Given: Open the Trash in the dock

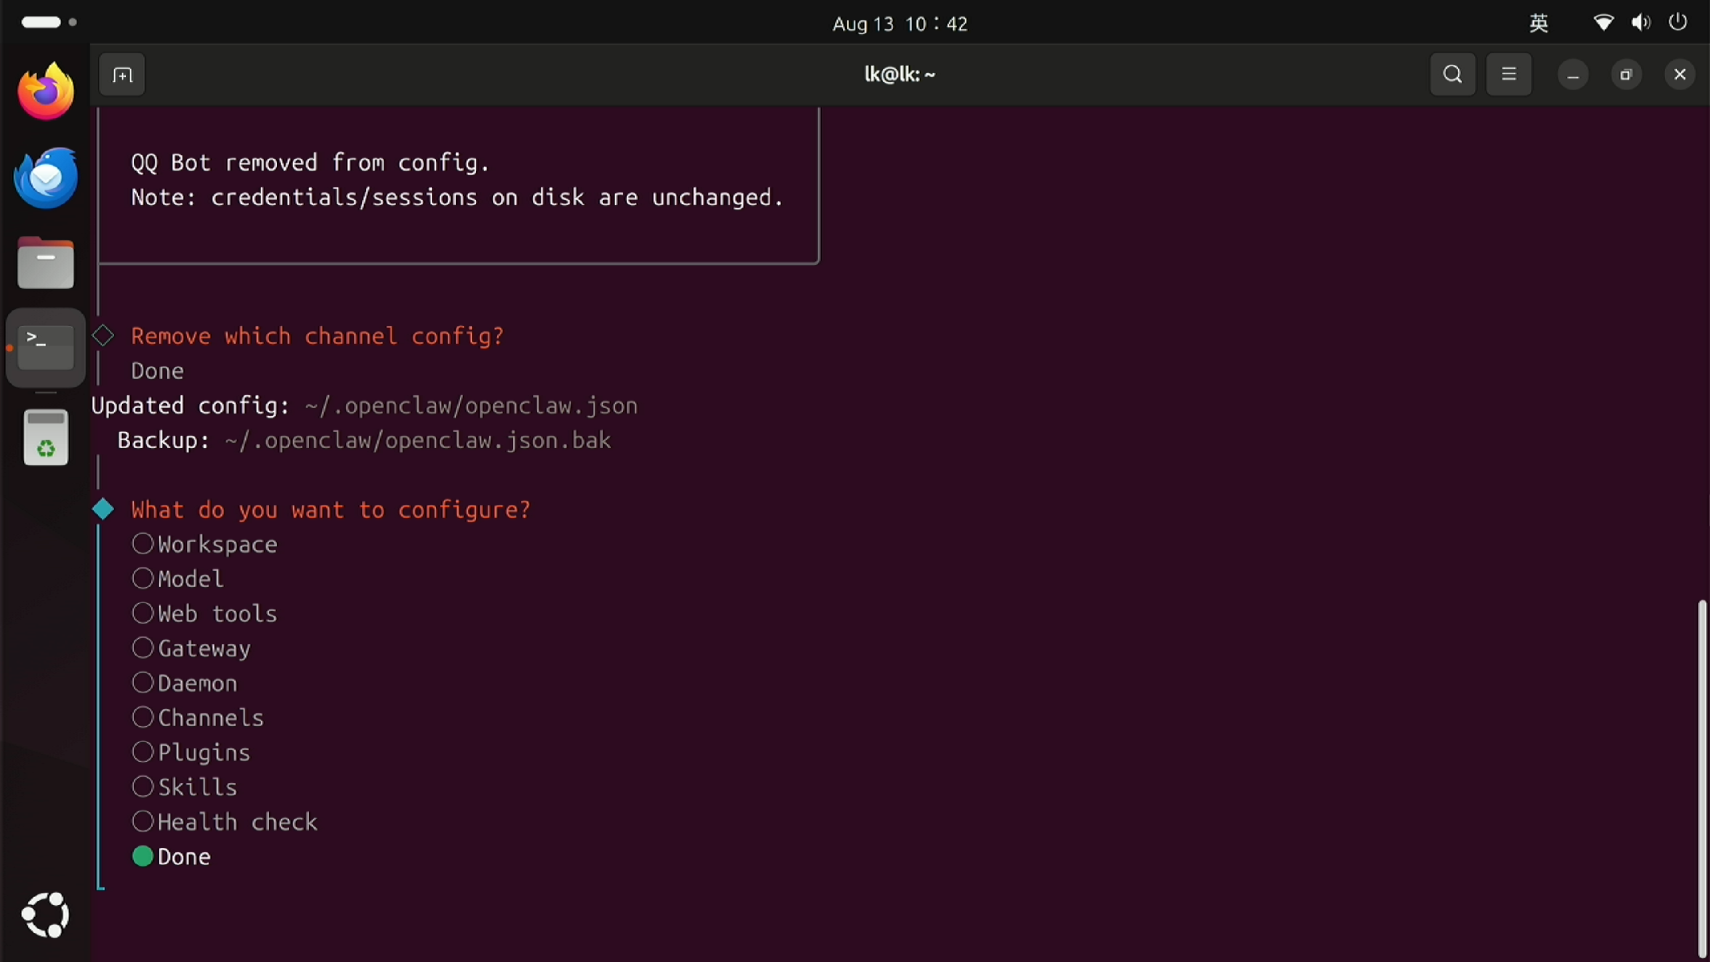Looking at the screenshot, I should click(46, 437).
